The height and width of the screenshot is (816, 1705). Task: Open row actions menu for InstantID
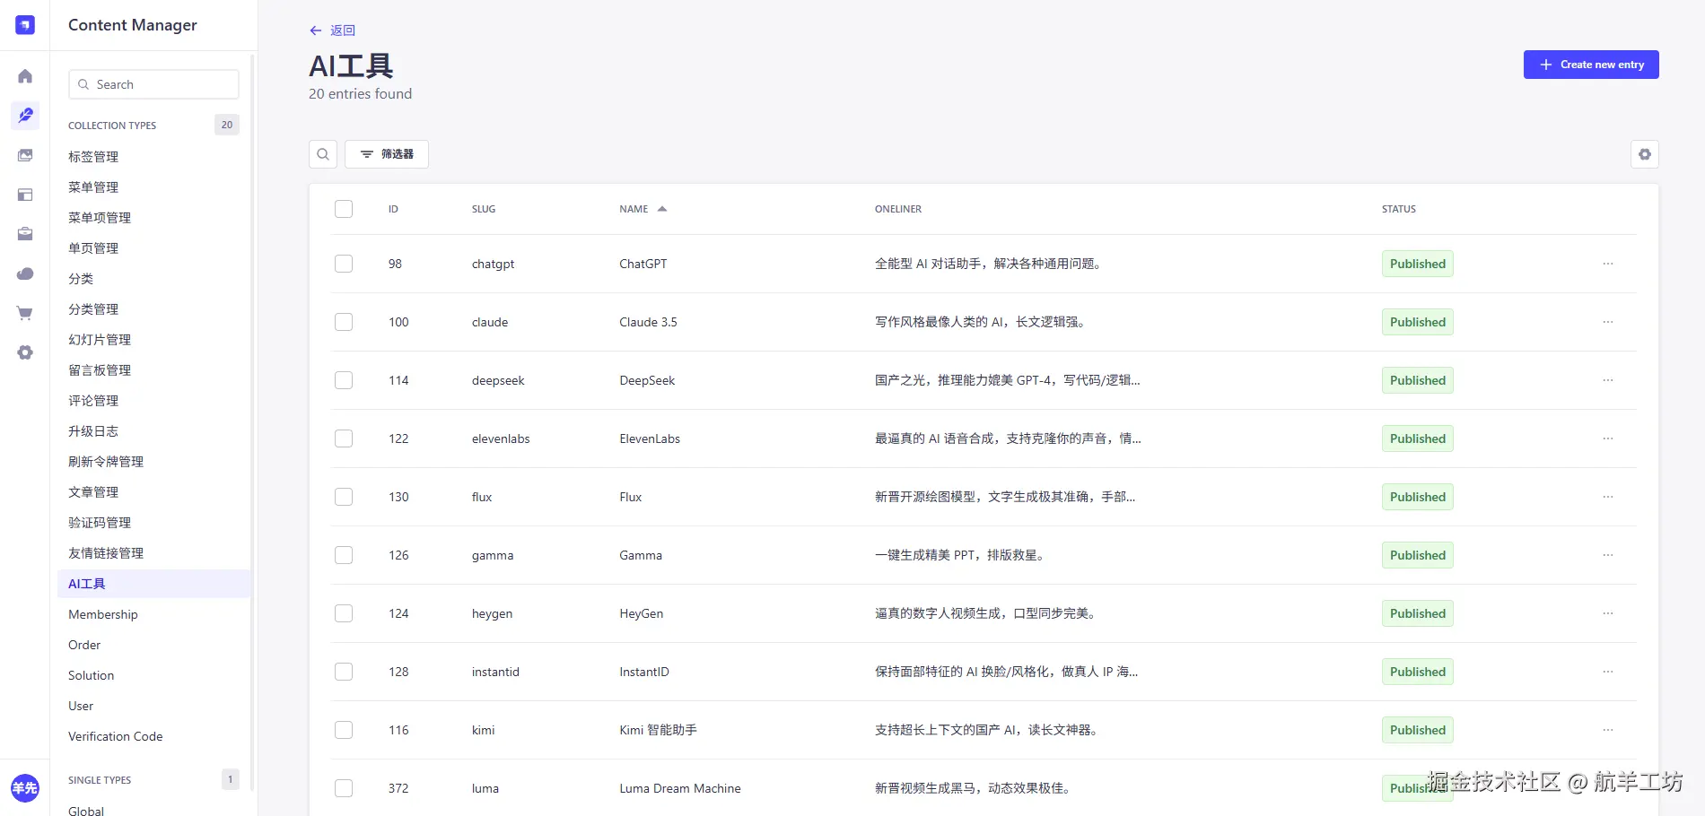point(1608,672)
